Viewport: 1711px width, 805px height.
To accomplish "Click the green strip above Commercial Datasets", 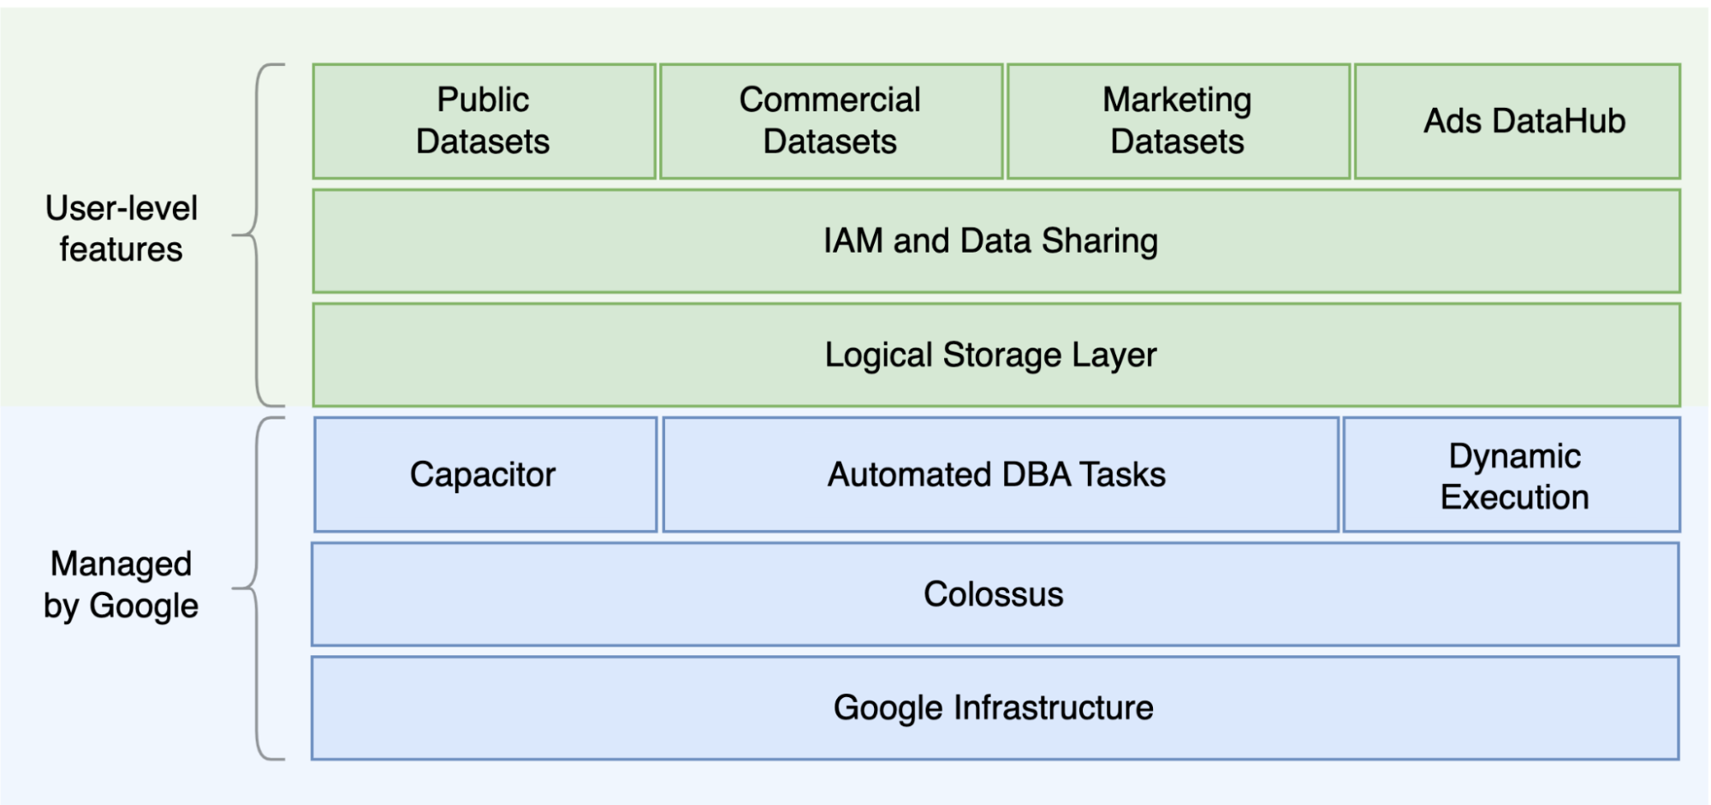I will [830, 36].
